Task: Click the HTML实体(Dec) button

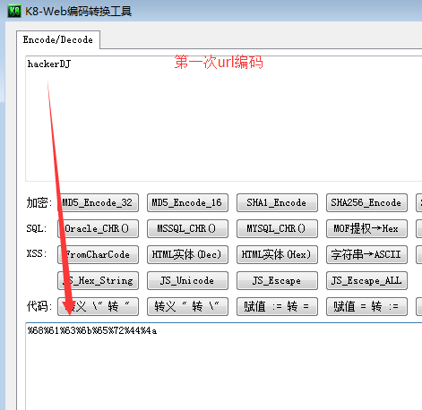Action: [x=187, y=255]
